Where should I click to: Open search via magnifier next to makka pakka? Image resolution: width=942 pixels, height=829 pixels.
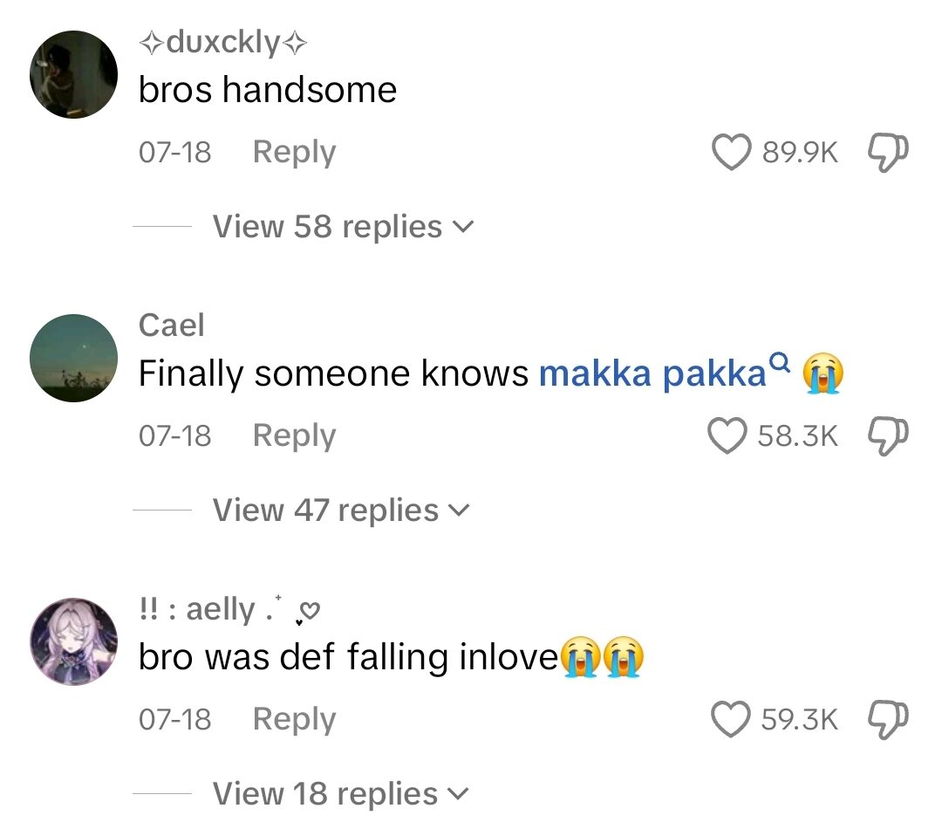tap(779, 362)
